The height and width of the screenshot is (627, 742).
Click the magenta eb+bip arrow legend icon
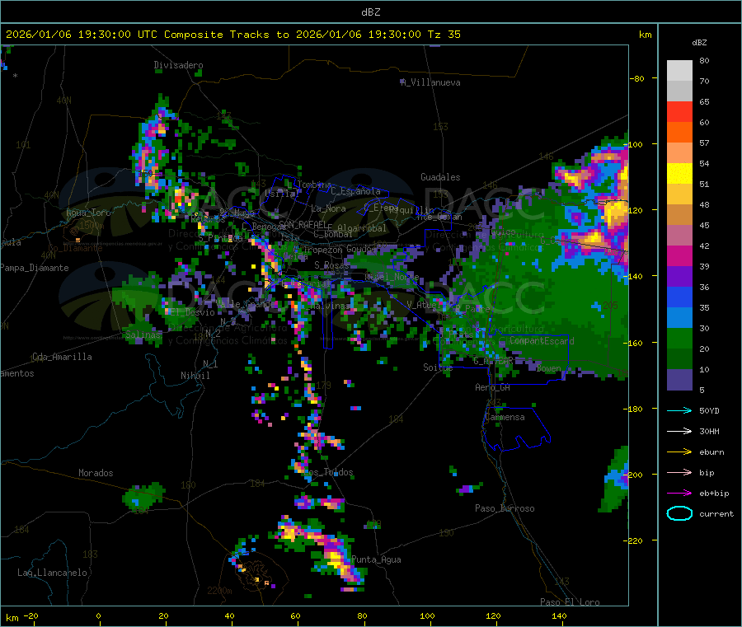click(x=679, y=494)
